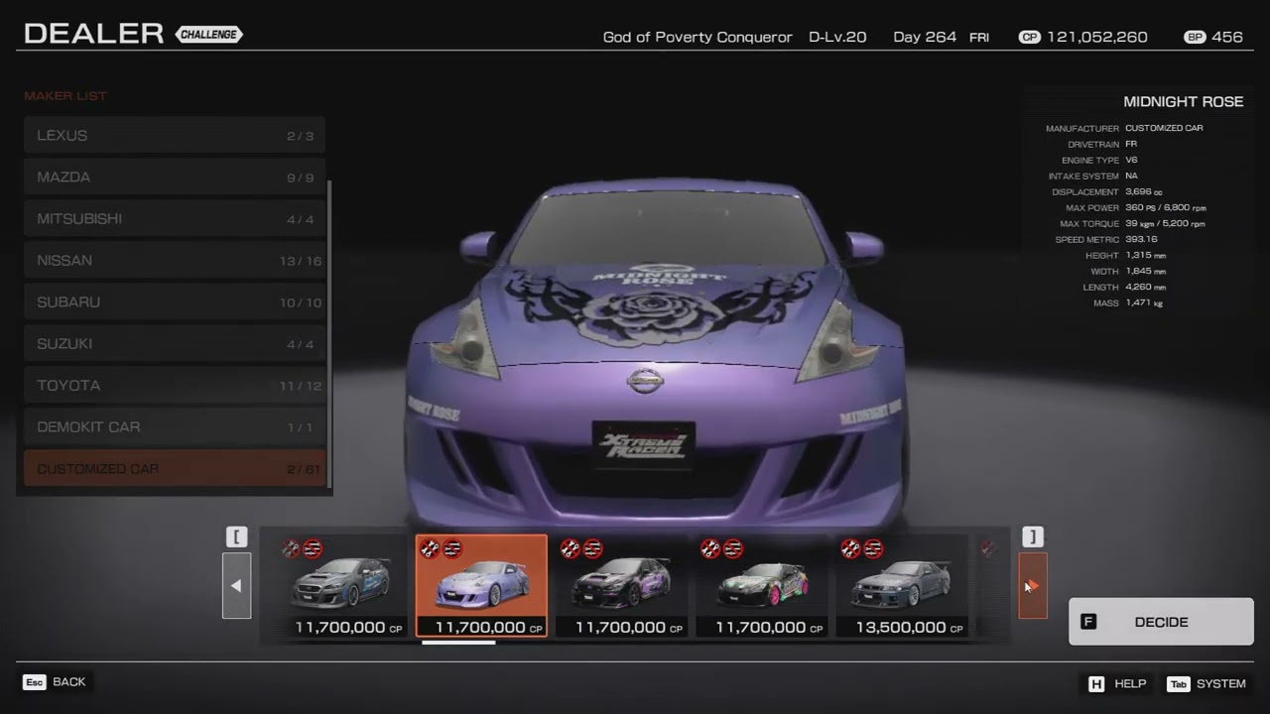Click the no-customize icon on the silver Subaru card
The height and width of the screenshot is (714, 1270).
[313, 548]
